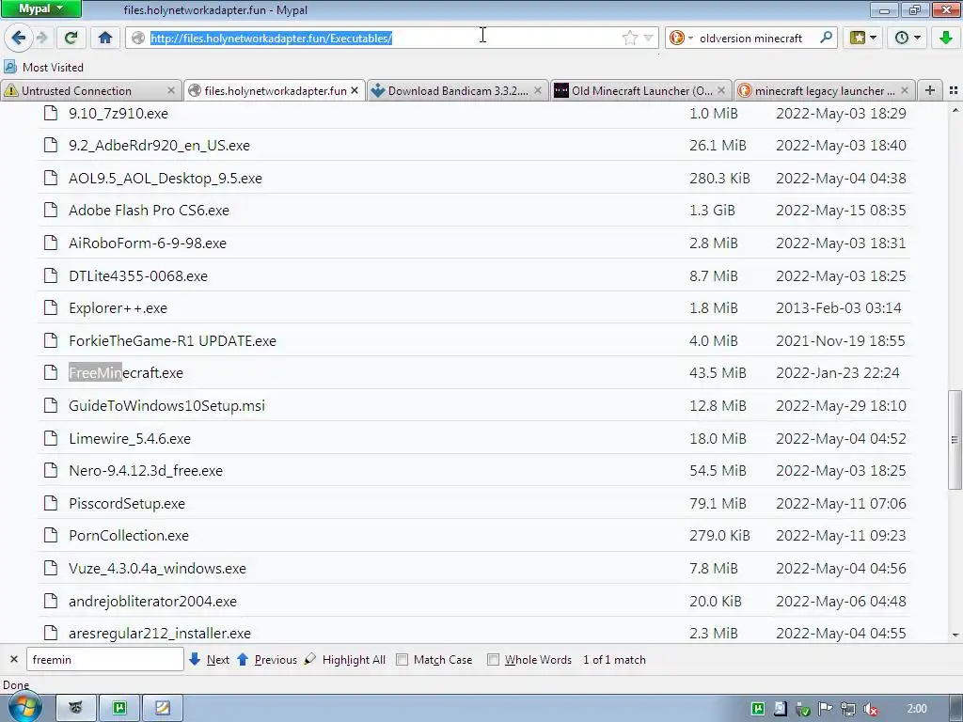The width and height of the screenshot is (963, 722).
Task: Click Previous in the find bar
Action: [x=267, y=659]
